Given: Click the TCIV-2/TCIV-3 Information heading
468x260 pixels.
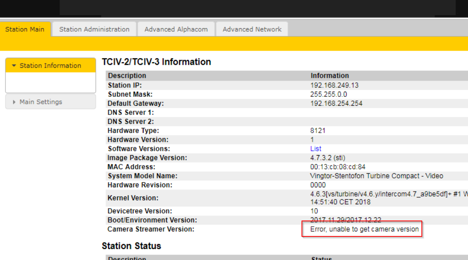Looking at the screenshot, I should (x=156, y=62).
